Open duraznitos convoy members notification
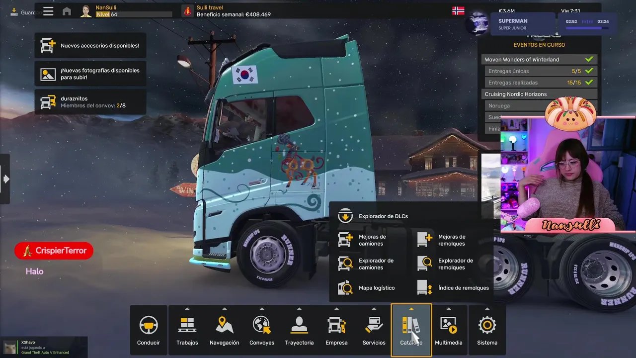Viewport: 636px width, 358px height. pos(90,102)
